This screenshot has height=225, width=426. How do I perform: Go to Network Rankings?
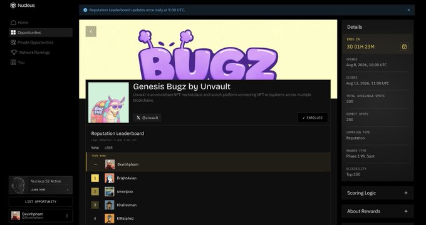tap(41, 52)
